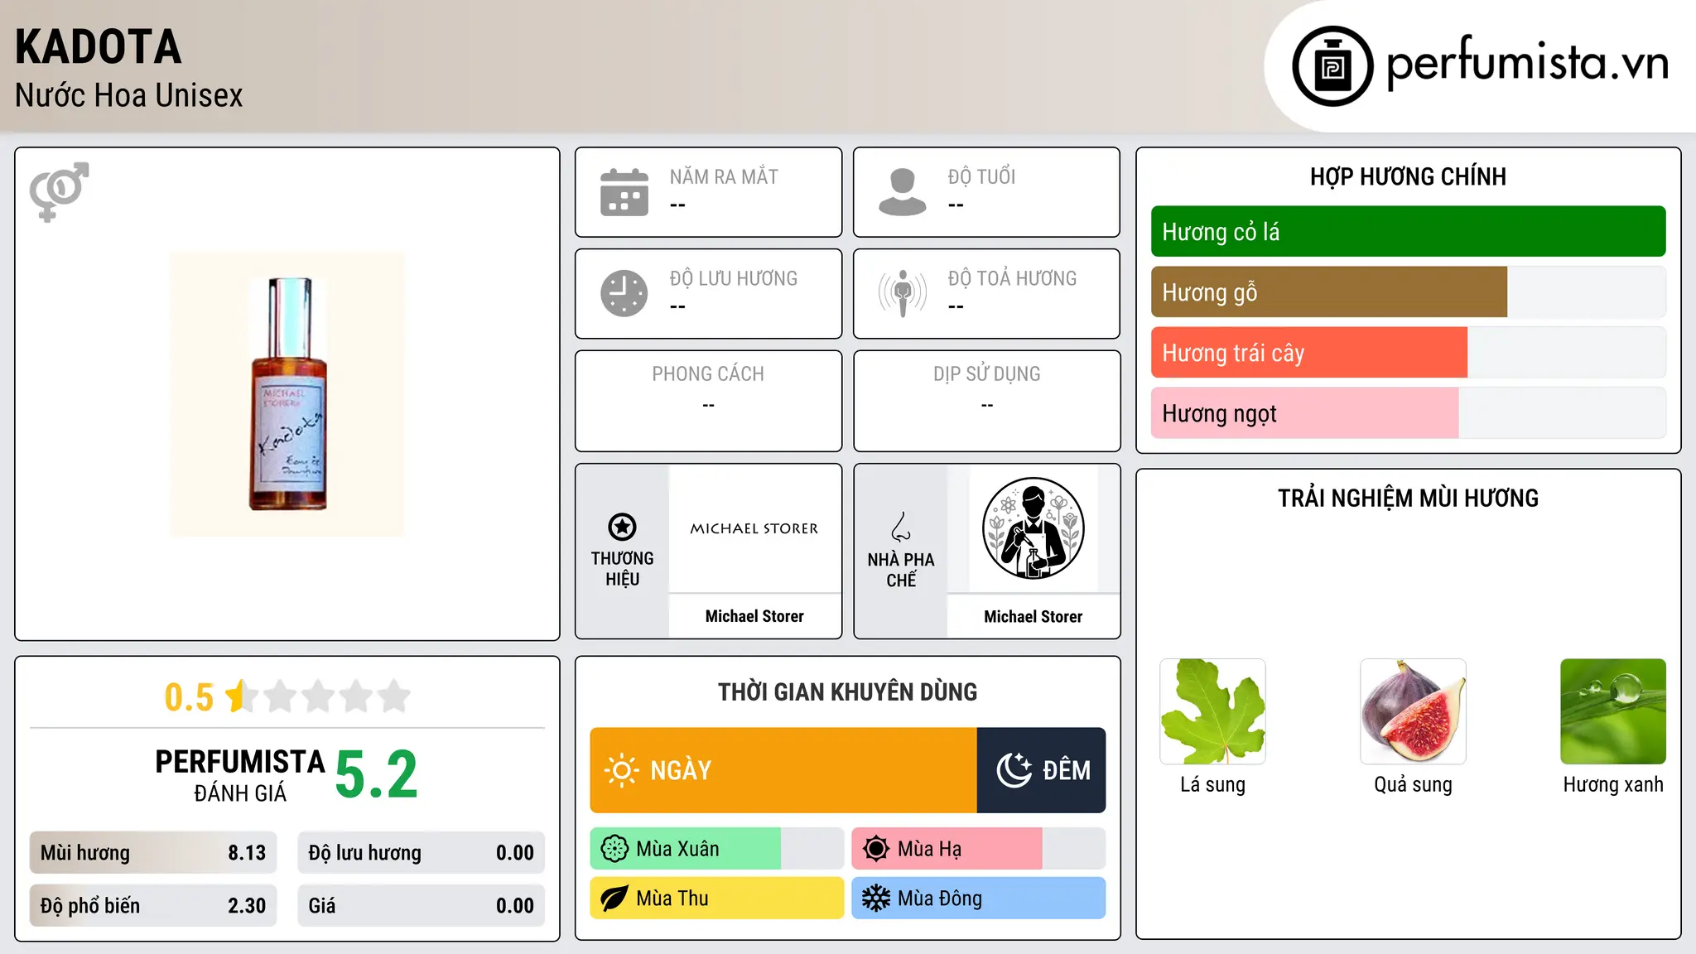
Task: Click the Hợp hương chính heading
Action: pyautogui.click(x=1408, y=176)
